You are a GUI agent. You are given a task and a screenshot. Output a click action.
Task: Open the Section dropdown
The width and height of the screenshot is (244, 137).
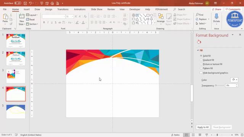click(x=32, y=24)
